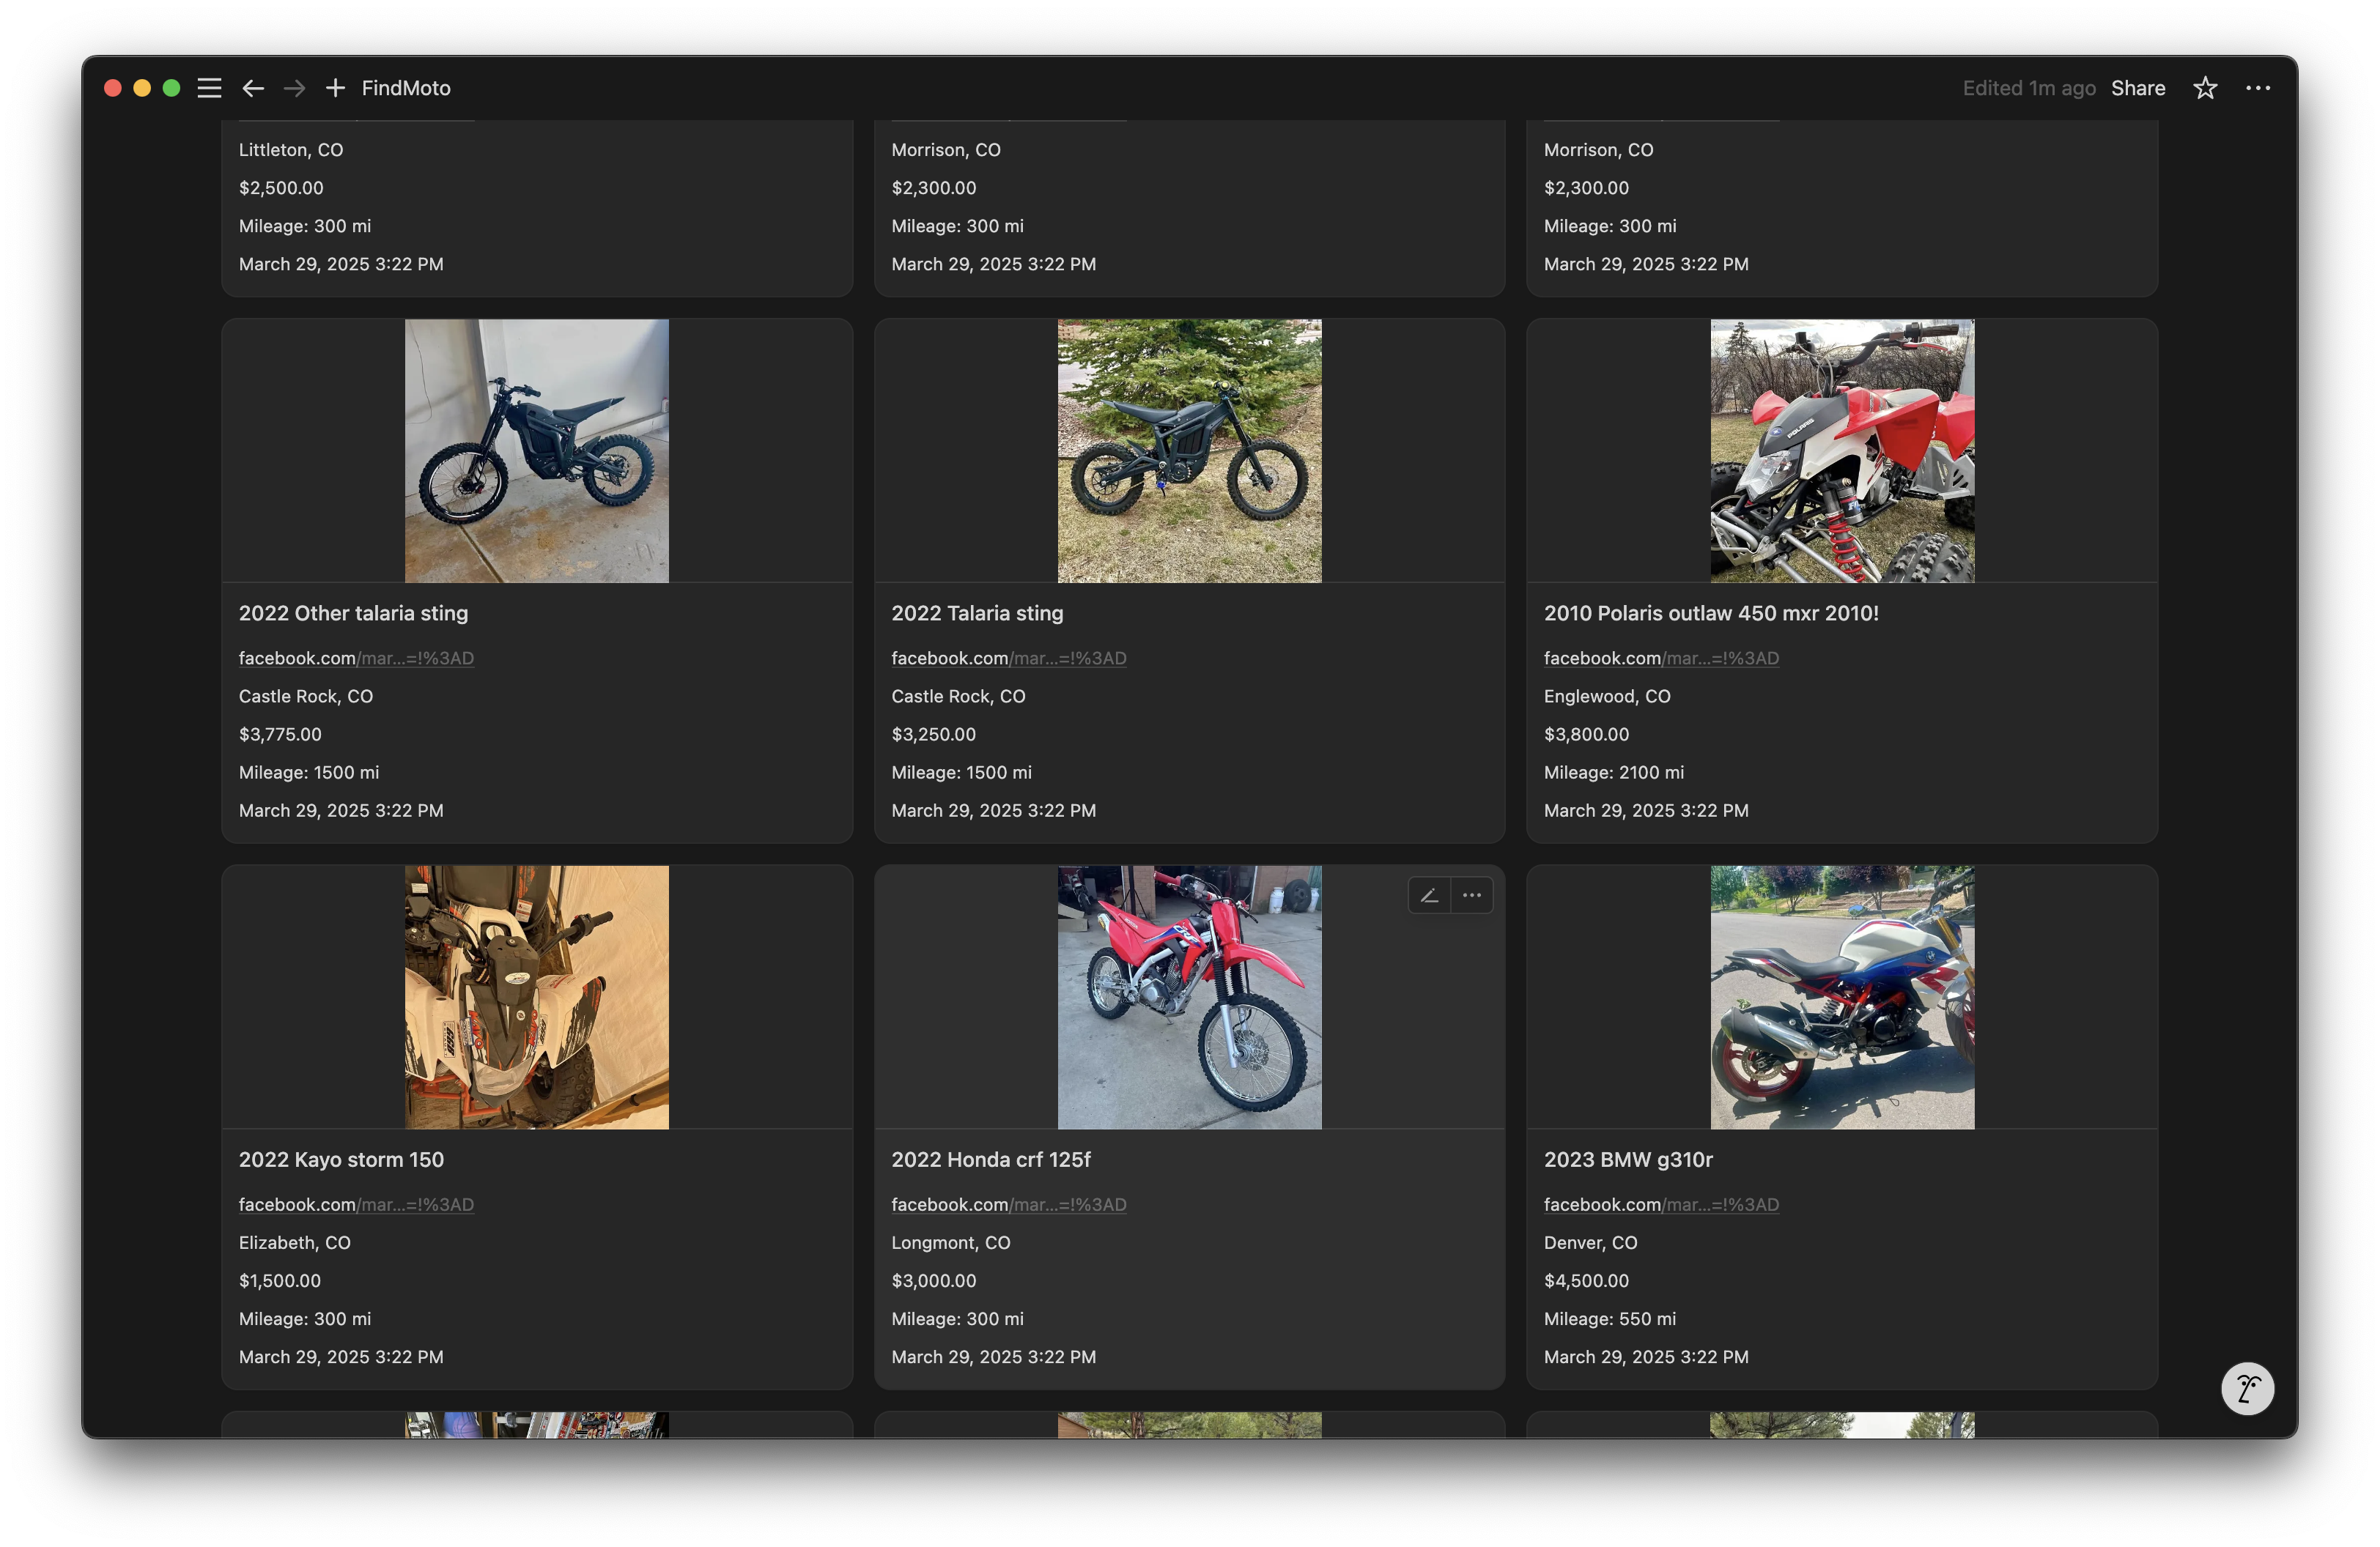Go forward with the right arrow

click(294, 88)
